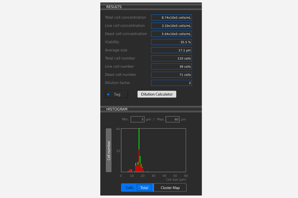Click the Total cell number 110 cells field
Screen dimensions: 298x198
(171, 58)
